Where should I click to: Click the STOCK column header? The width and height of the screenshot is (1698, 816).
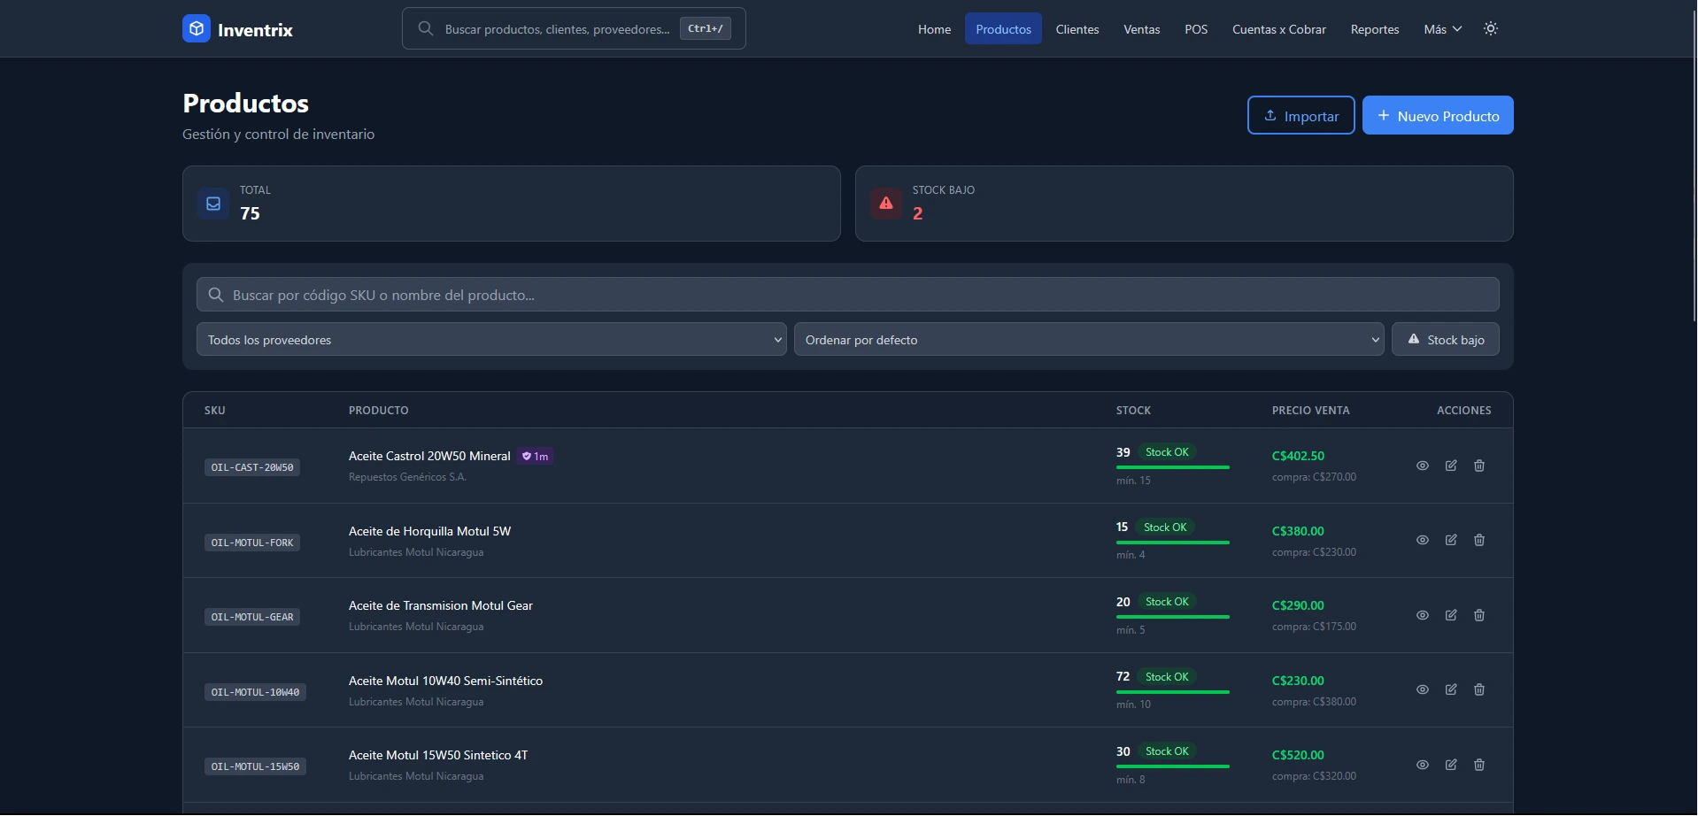[1133, 411]
